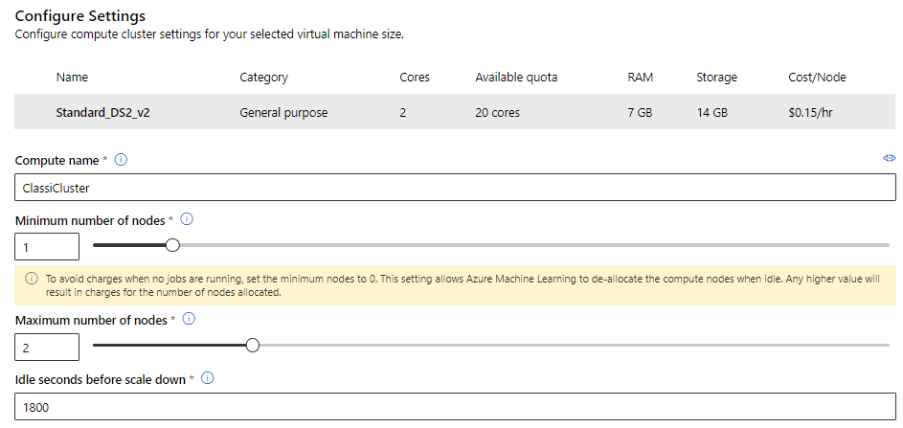This screenshot has width=903, height=428.
Task: Click the minimum nodes slider handle
Action: 172,245
